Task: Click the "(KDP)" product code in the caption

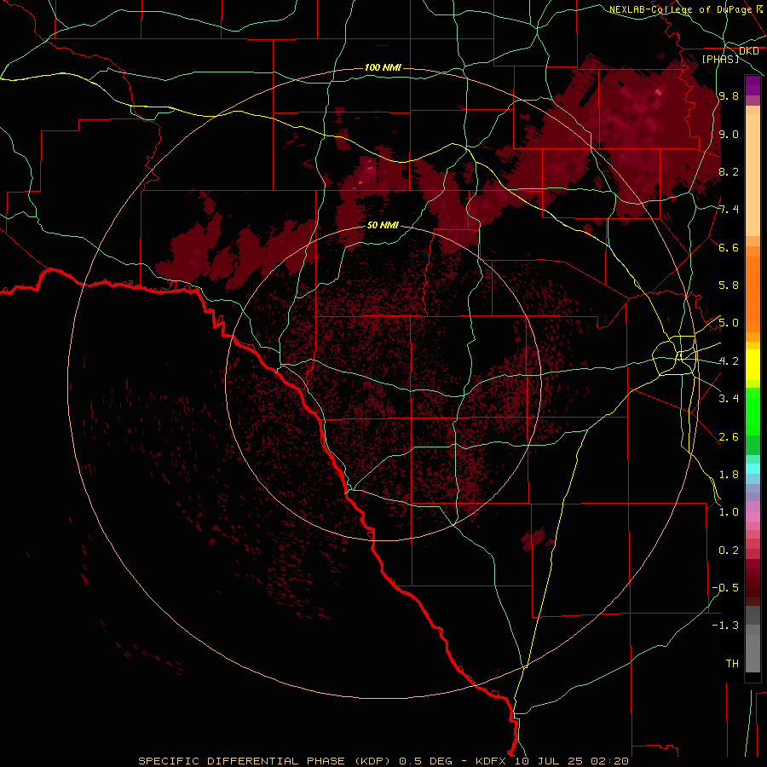Action: 372,761
